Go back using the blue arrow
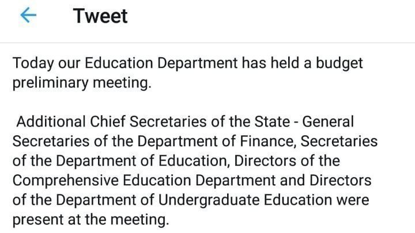The width and height of the screenshot is (415, 233). (28, 16)
